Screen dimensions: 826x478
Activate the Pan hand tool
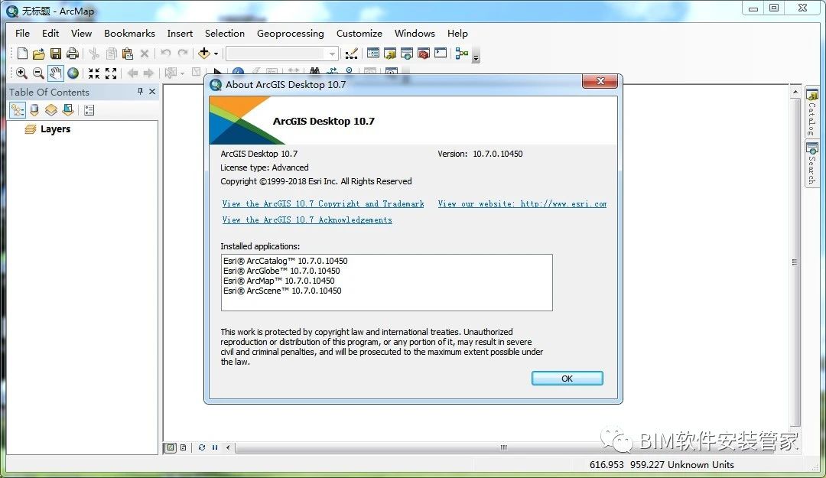click(55, 73)
